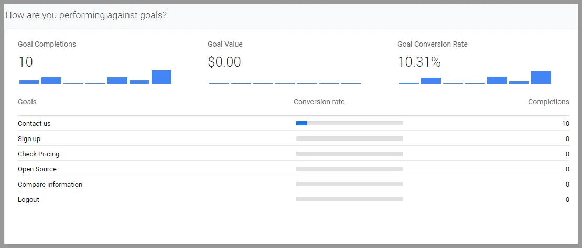Image resolution: width=582 pixels, height=248 pixels.
Task: Click the 'How are you performing against goals?' heading
Action: (86, 16)
